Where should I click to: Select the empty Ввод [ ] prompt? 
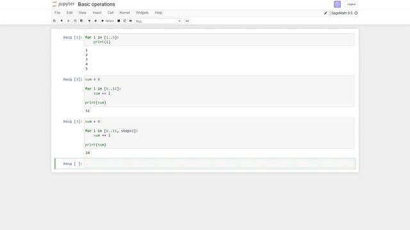[x=72, y=164]
